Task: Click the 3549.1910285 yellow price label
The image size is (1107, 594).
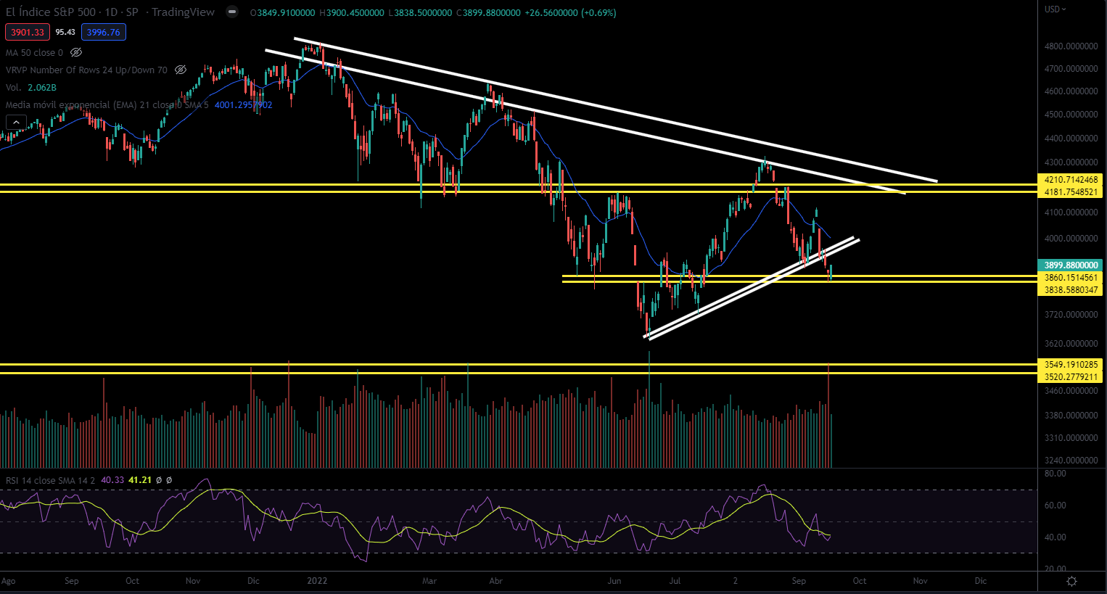Action: [1071, 365]
